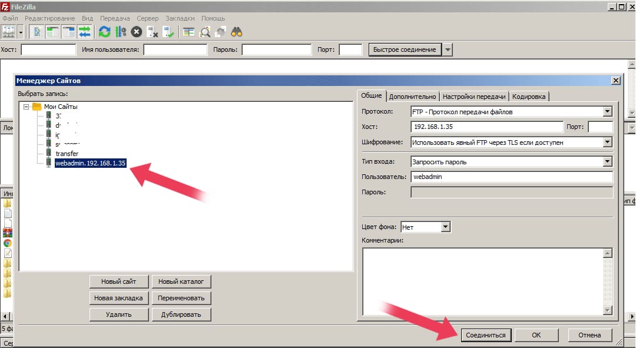Select the Мои Сайты folder
Screen dimensions: 636x348
[x=61, y=107]
